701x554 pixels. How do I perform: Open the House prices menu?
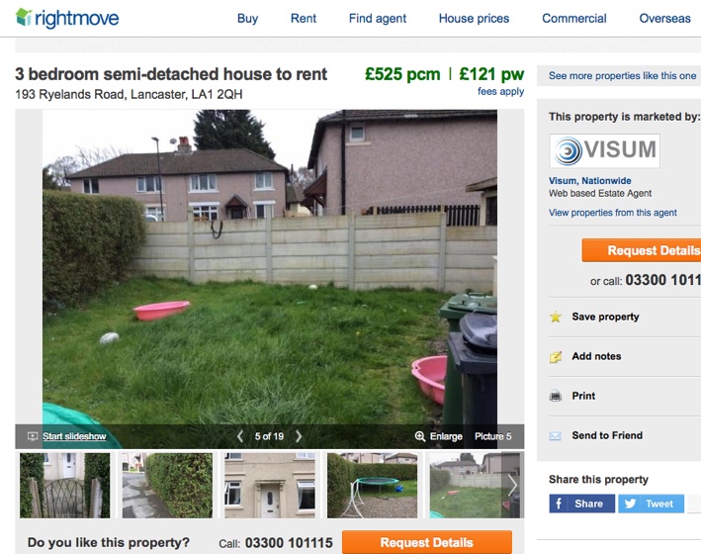[474, 19]
